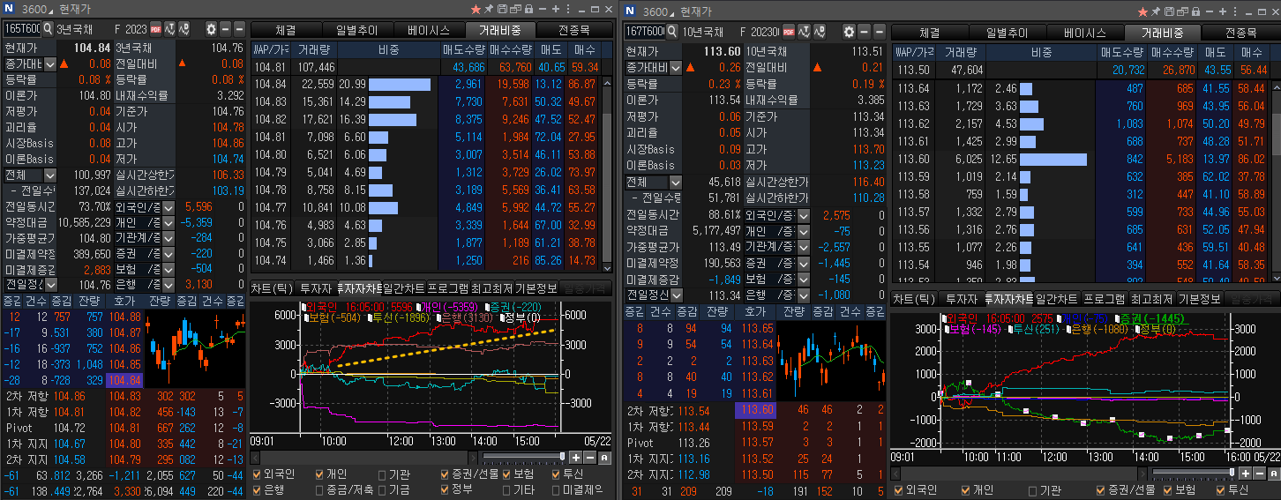Switch to the 일별추이 tab in left window

click(x=356, y=30)
